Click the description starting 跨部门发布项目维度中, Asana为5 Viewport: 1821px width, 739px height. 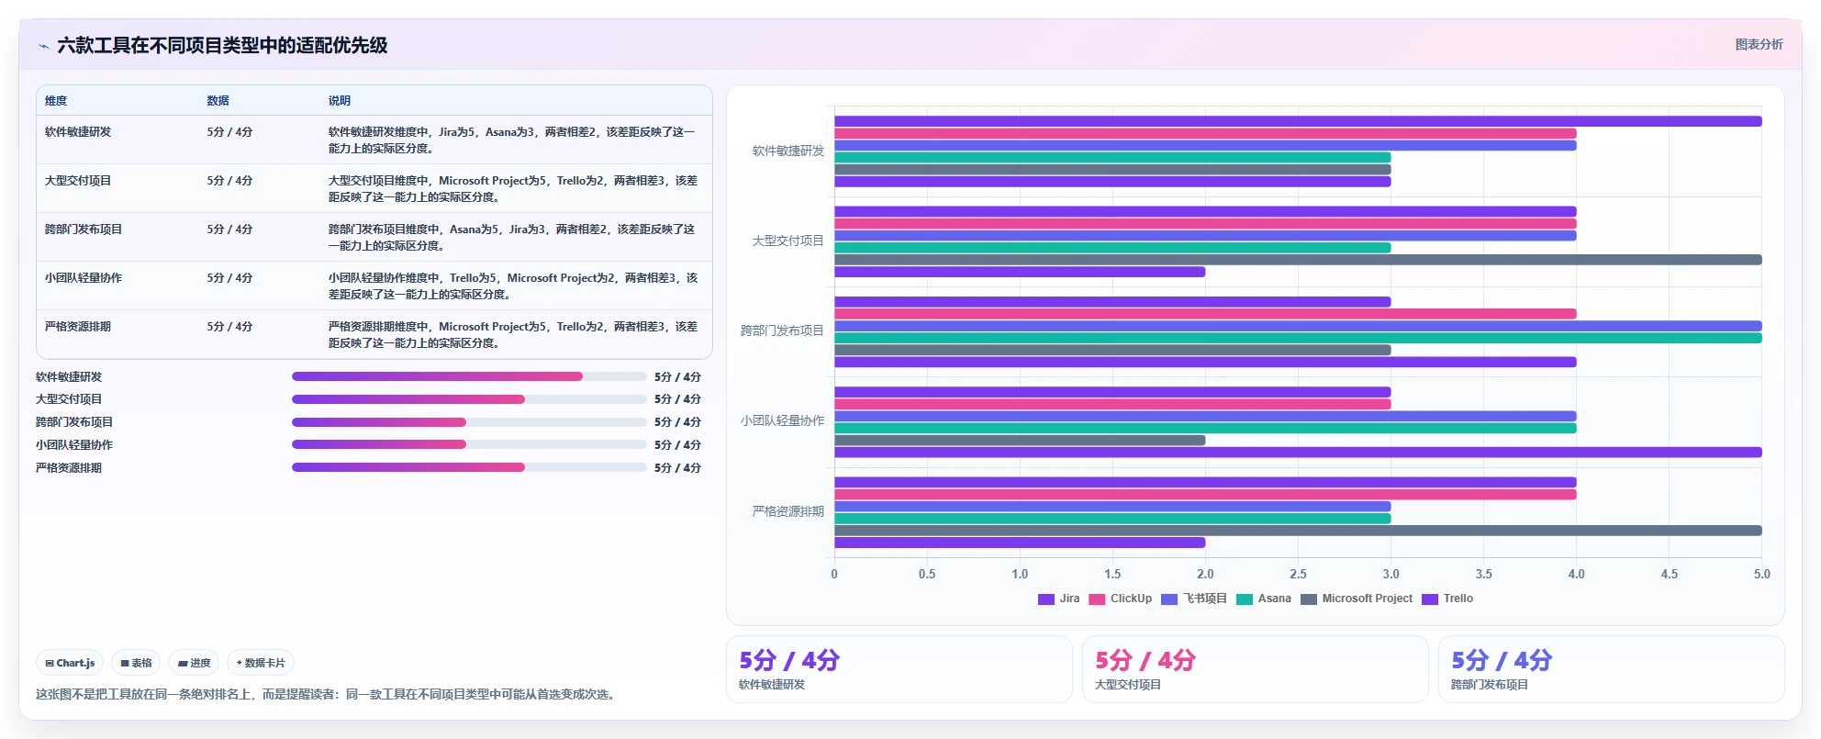click(512, 238)
